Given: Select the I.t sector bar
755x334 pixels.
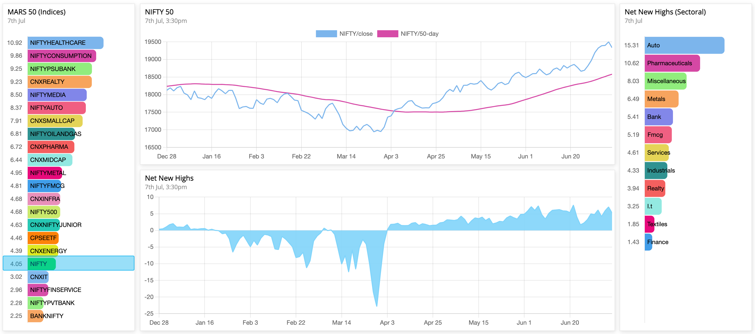Looking at the screenshot, I should [653, 206].
